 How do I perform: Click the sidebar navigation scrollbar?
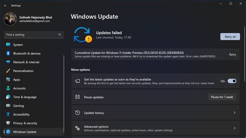[x=64, y=94]
